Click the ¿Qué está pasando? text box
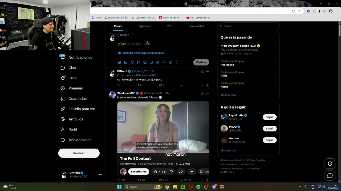Viewport: 341px width, 191px height. [x=163, y=44]
